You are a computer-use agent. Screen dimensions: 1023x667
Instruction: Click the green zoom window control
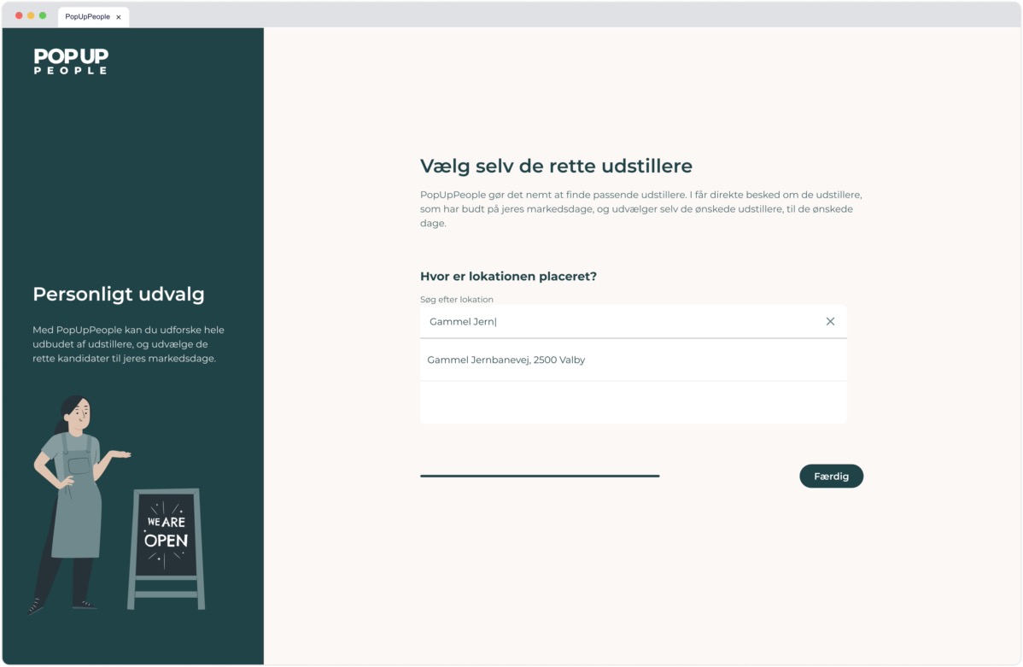click(x=44, y=15)
